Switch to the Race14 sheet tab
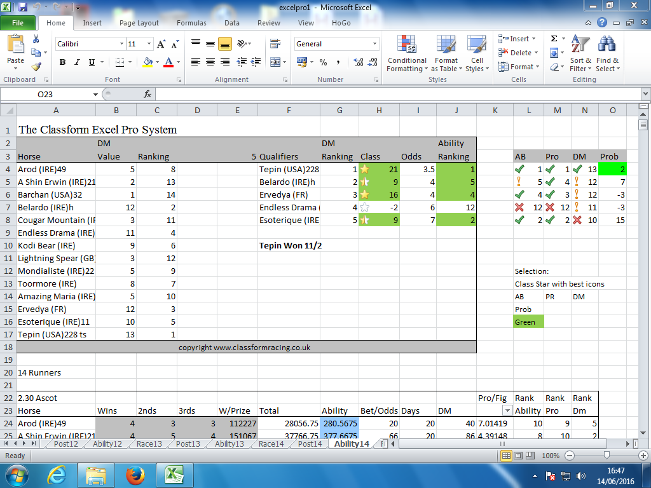This screenshot has height=488, width=651. click(271, 444)
